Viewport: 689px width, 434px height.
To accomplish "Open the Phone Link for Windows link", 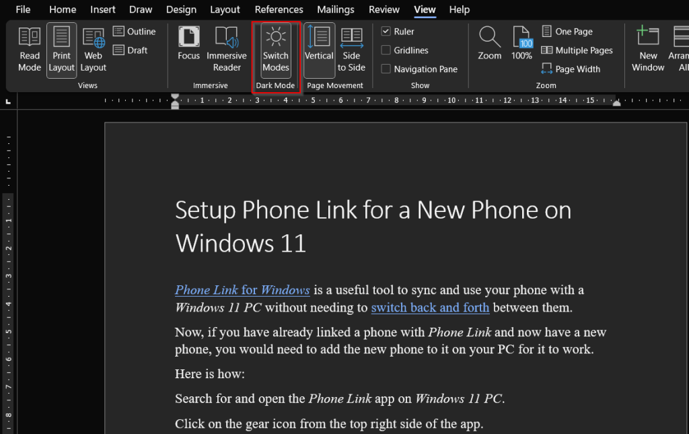I will 242,290.
